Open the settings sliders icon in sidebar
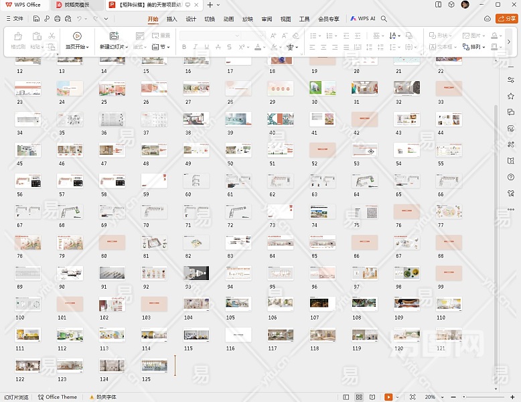Image resolution: width=521 pixels, height=402 pixels. pos(511,80)
